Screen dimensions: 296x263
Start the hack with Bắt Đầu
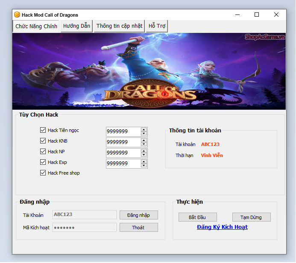tap(198, 217)
